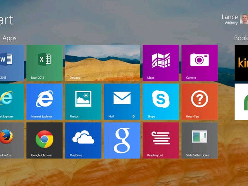The height and width of the screenshot is (186, 248).
Task: Launch the Google Chrome tile
Action: pyautogui.click(x=45, y=140)
